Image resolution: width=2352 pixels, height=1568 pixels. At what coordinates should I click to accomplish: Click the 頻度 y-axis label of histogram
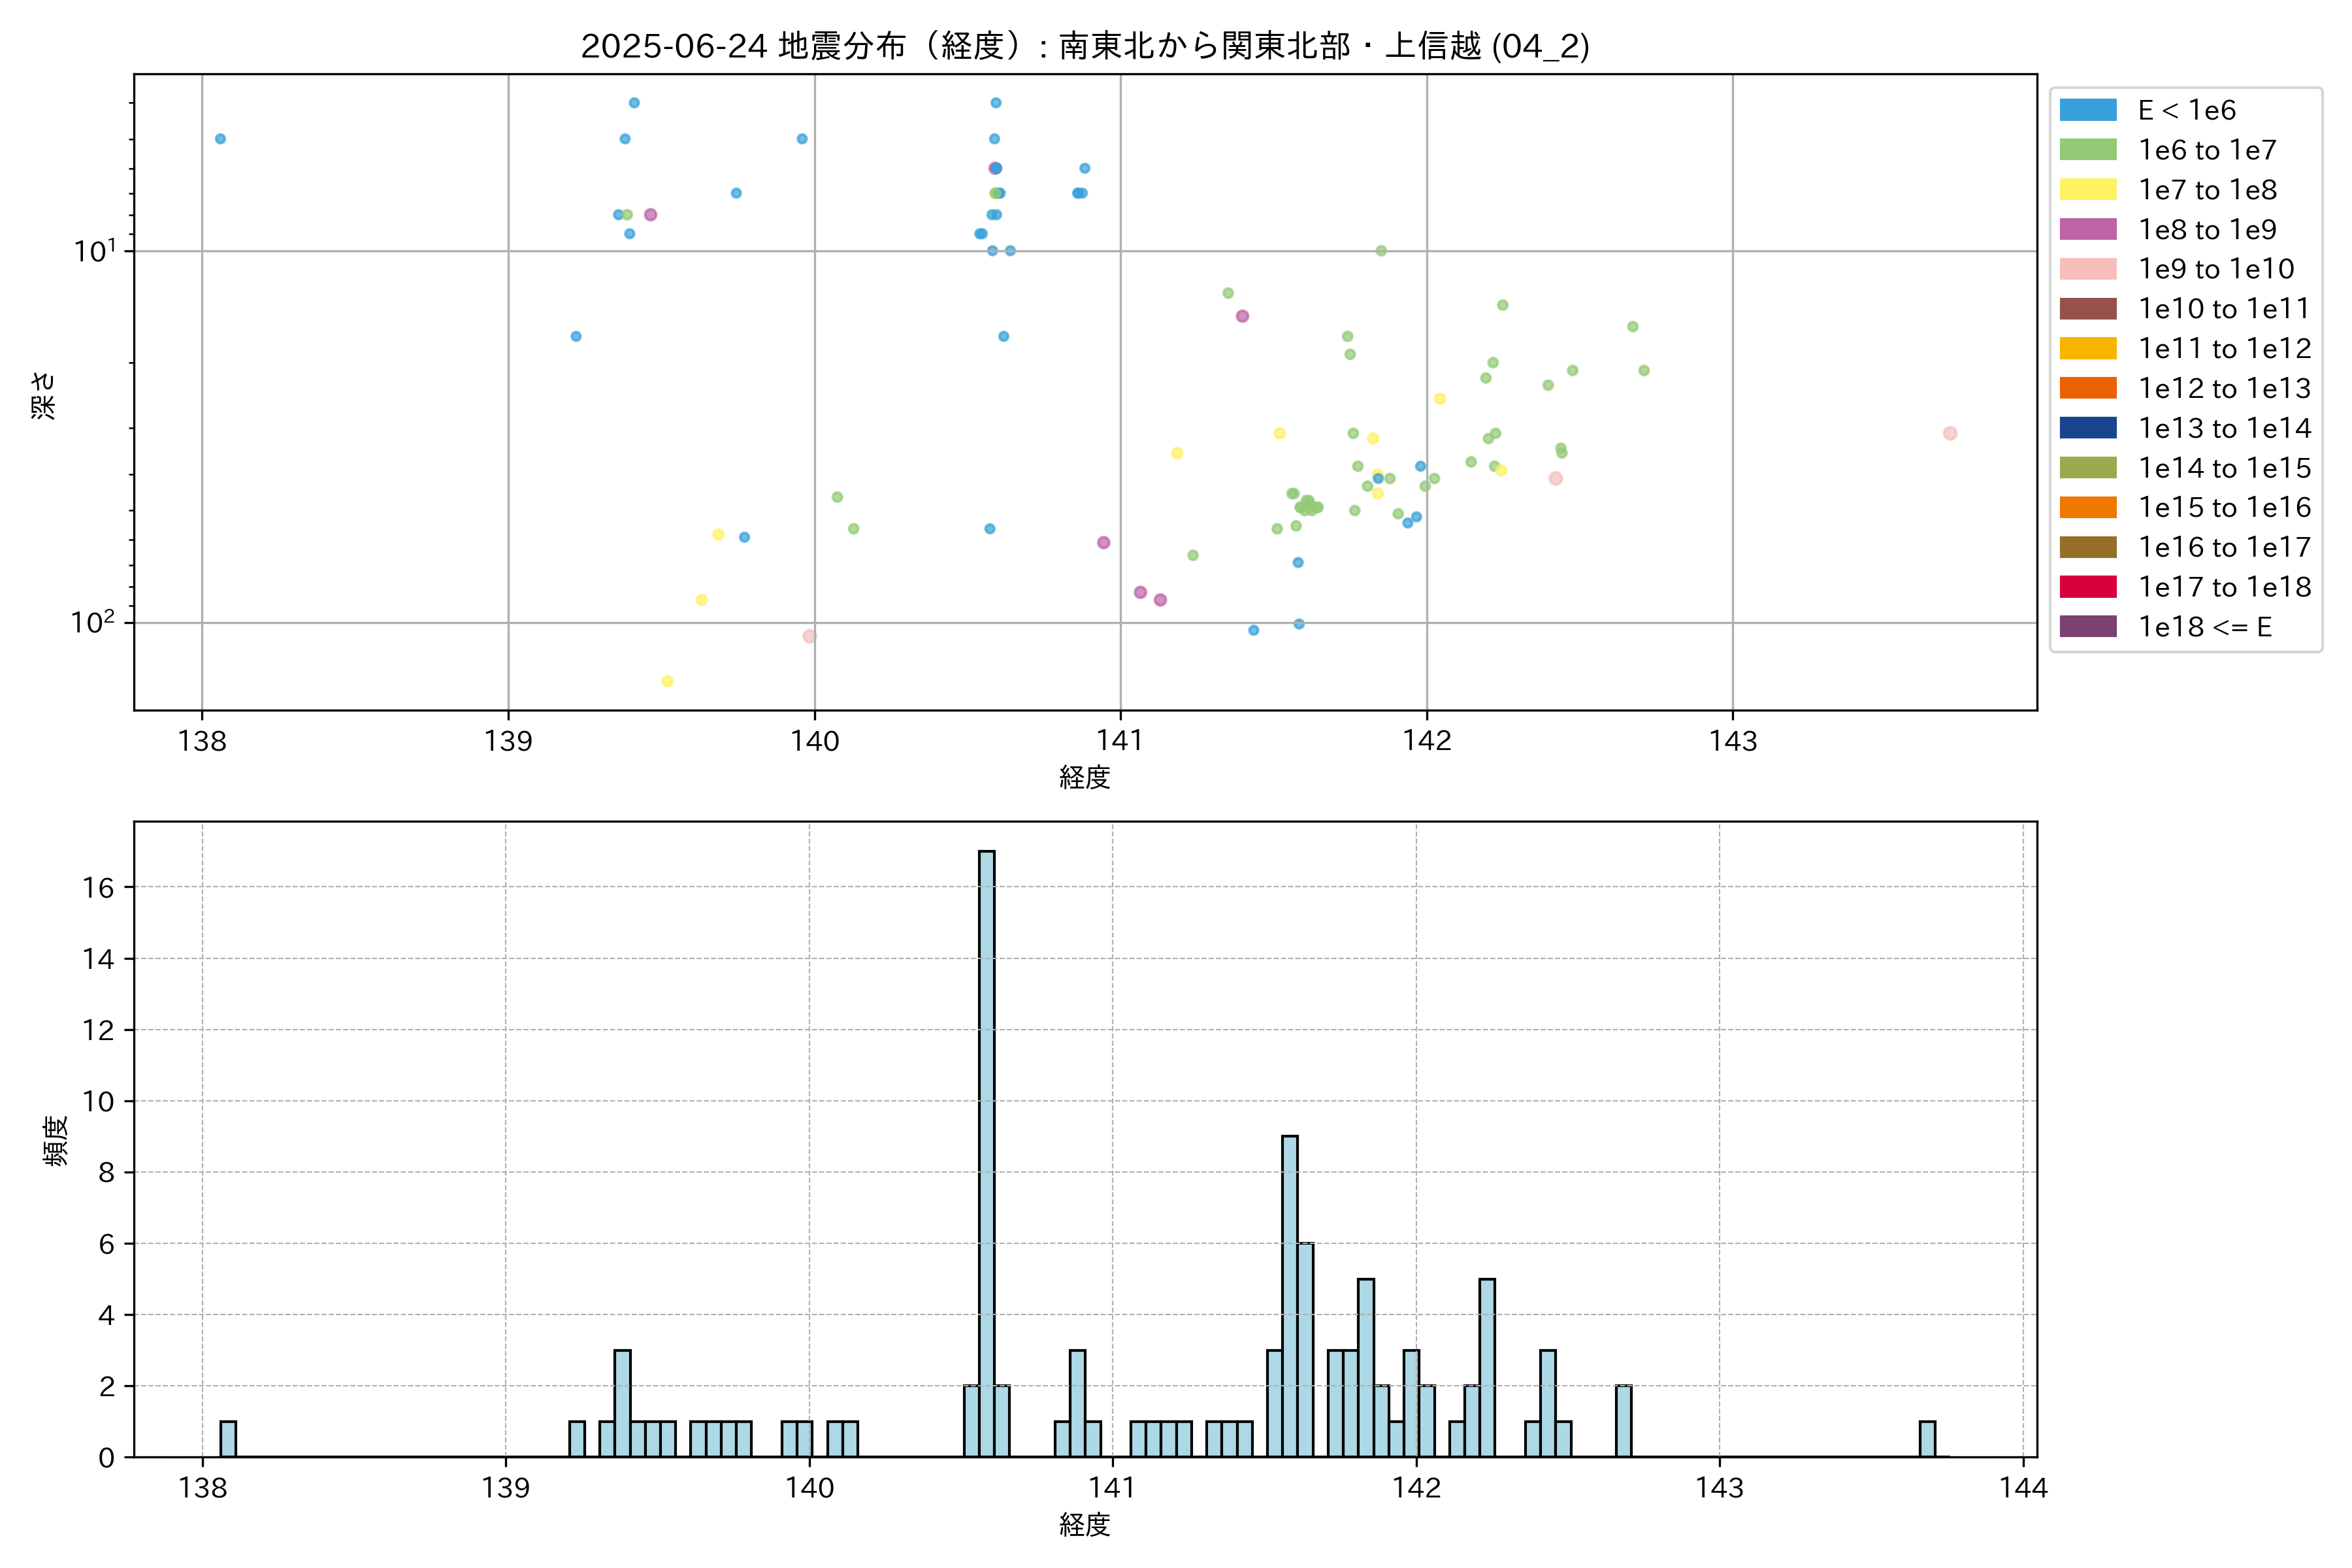(x=56, y=1140)
